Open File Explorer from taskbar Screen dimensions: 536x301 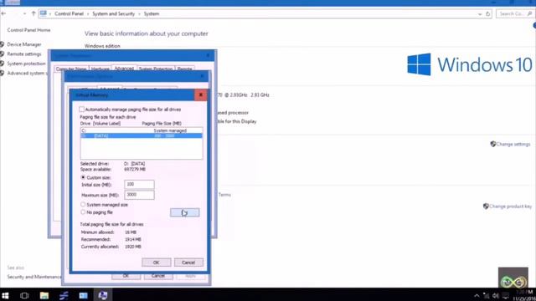point(44,295)
